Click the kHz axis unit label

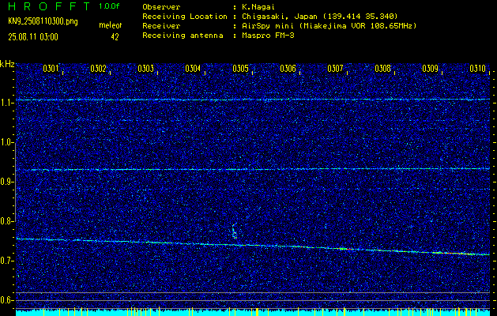pyautogui.click(x=7, y=64)
